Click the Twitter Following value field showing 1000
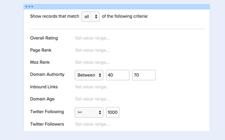The image size is (225, 140). point(113,112)
